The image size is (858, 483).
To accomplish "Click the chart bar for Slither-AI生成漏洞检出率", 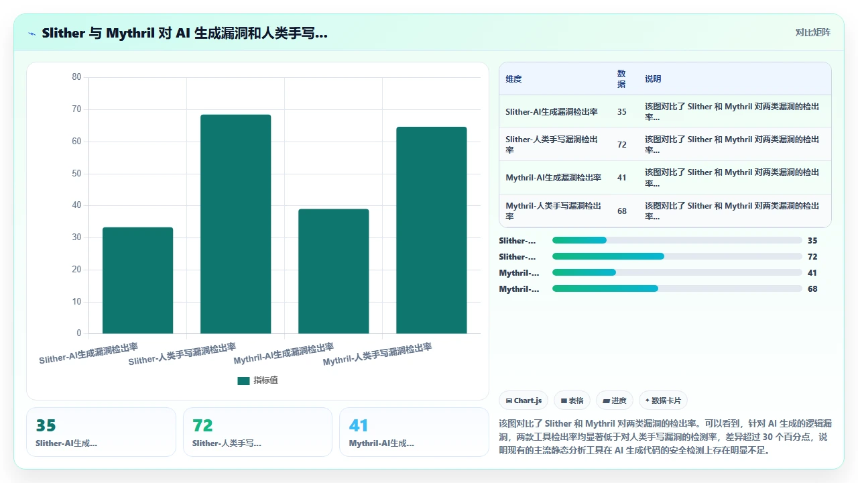I will 137,280.
